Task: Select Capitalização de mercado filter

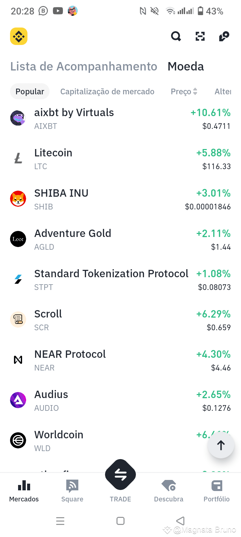Action: point(107,91)
